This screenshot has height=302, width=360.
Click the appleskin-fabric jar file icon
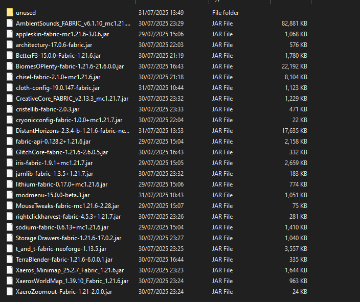click(x=10, y=34)
